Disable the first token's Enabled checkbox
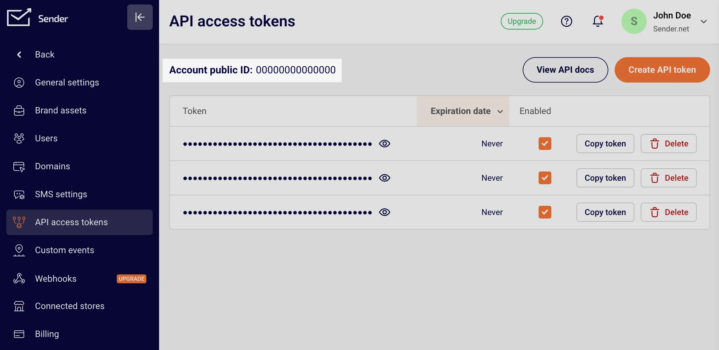719x350 pixels. tap(545, 143)
